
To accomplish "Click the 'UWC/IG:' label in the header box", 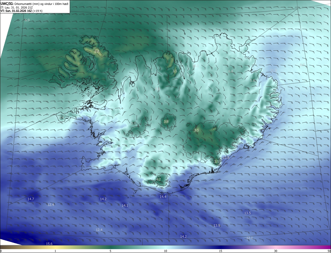I will [7, 4].
